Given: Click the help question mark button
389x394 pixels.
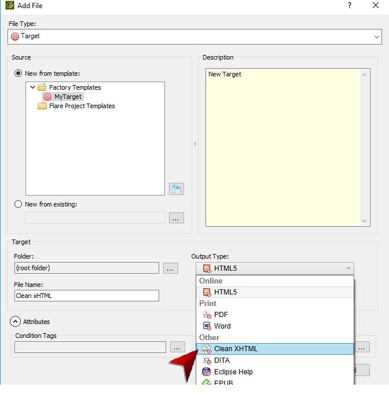Looking at the screenshot, I should [350, 5].
